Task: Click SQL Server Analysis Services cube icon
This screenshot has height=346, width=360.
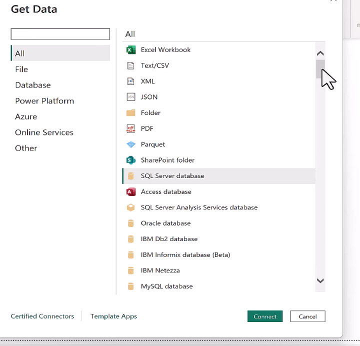Action: pos(131,207)
